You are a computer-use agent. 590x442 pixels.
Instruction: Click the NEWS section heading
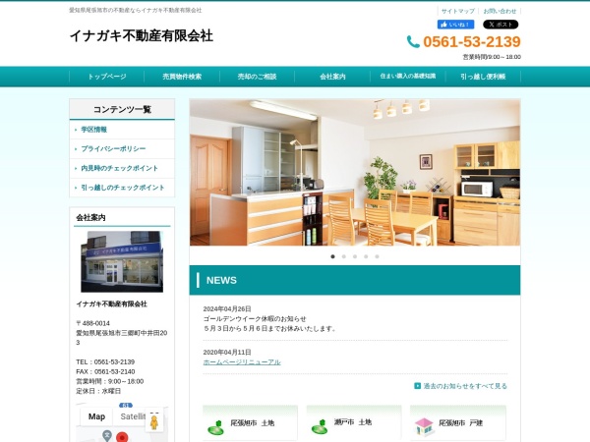click(x=221, y=280)
